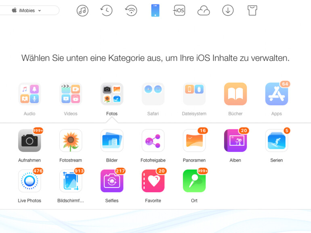Image resolution: width=311 pixels, height=233 pixels.
Task: Open Fotofreigabe sharing icon
Action: coord(153,141)
